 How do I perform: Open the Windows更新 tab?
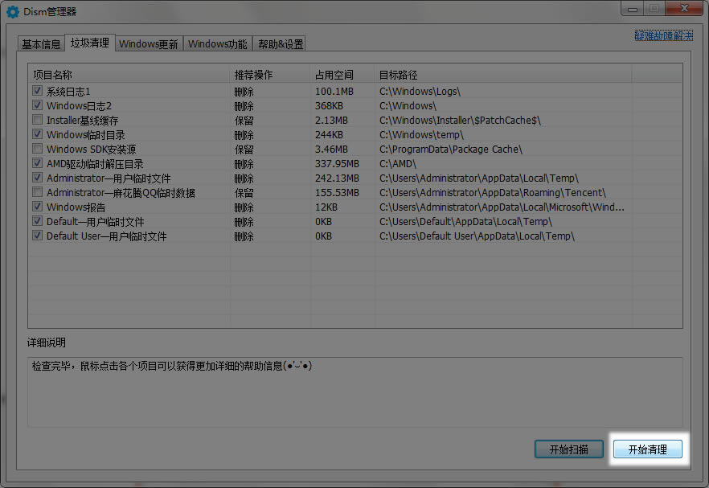(148, 44)
